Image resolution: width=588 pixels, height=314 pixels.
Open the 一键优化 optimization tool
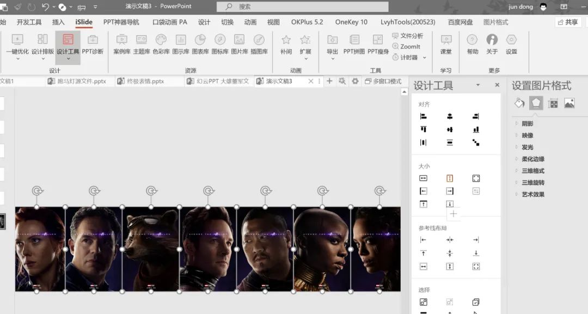pos(17,46)
